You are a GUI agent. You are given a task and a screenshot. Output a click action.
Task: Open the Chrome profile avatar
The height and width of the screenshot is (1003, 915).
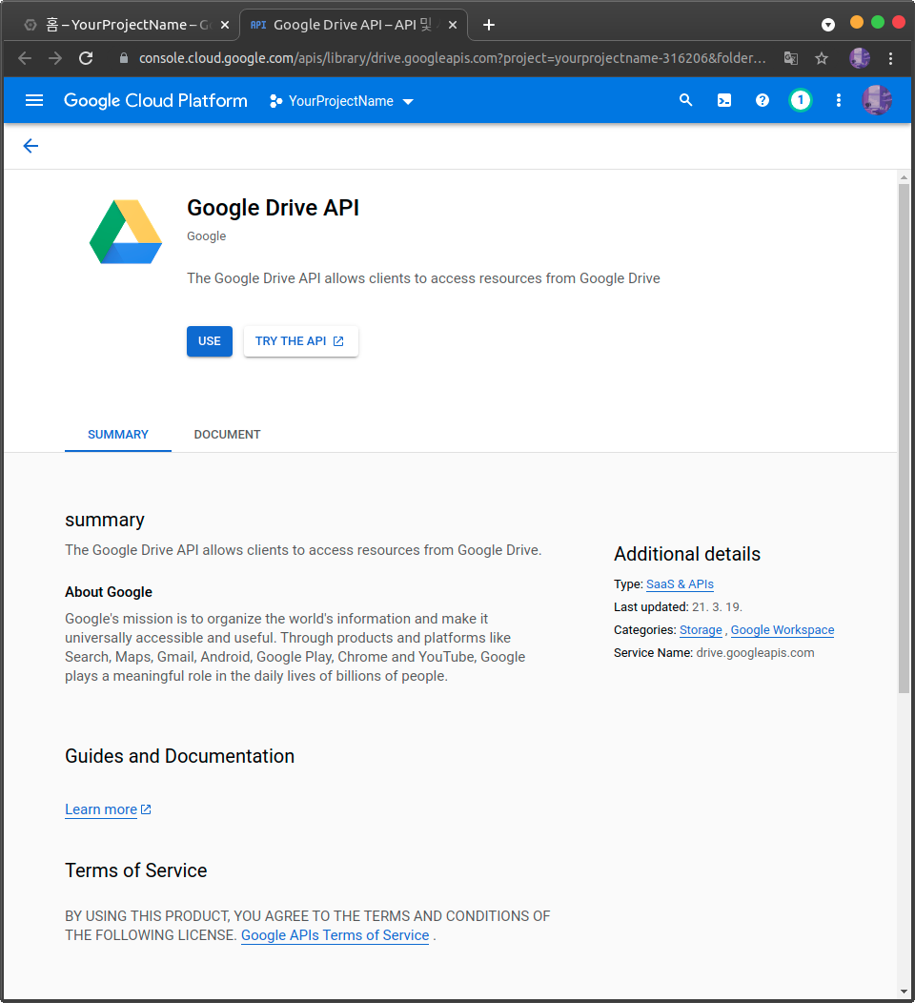(860, 58)
